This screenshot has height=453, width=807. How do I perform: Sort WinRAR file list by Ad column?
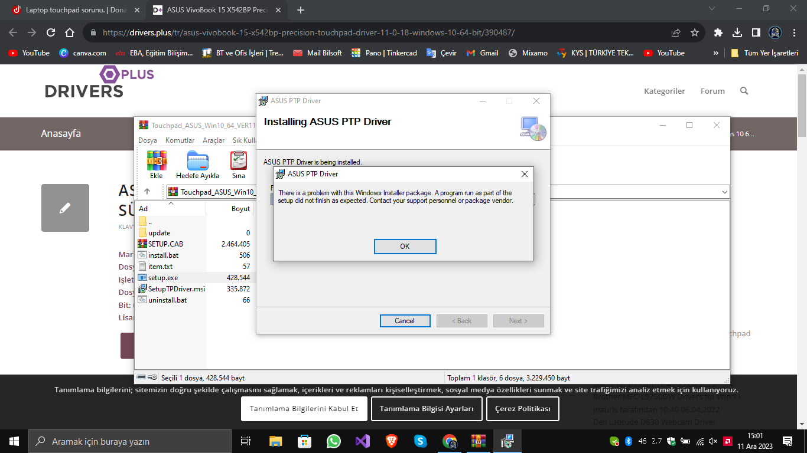(171, 209)
